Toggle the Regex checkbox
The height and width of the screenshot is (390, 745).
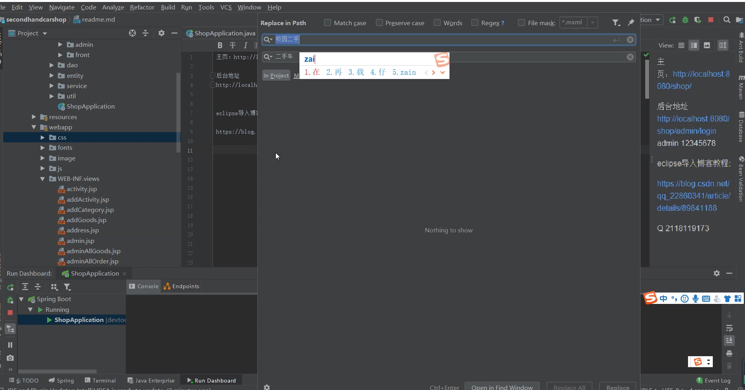click(x=475, y=23)
